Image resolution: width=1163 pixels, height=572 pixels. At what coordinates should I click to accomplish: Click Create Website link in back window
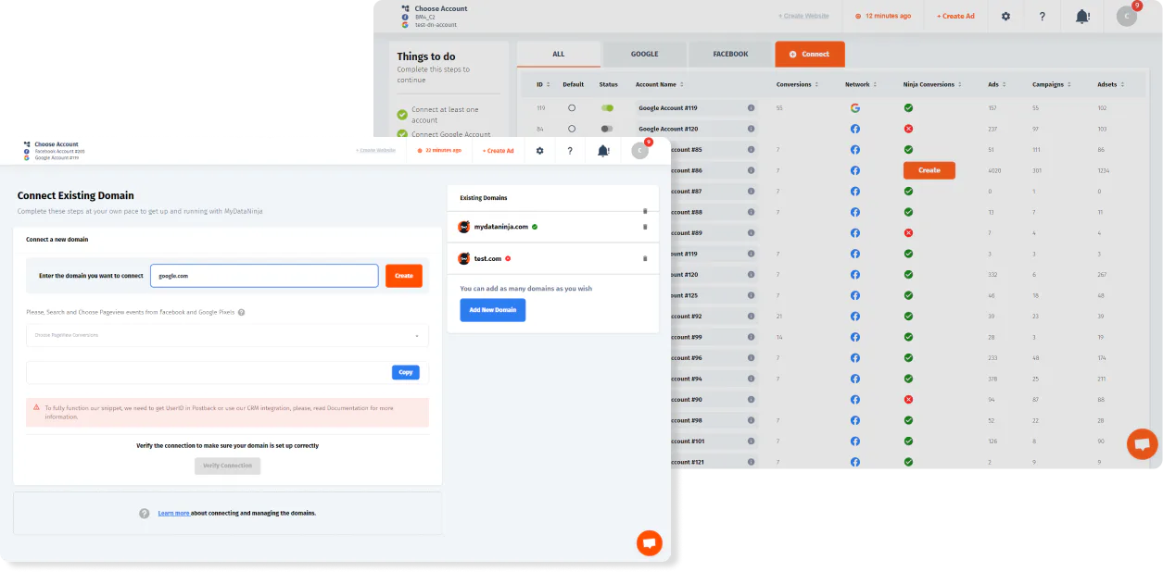pyautogui.click(x=803, y=17)
